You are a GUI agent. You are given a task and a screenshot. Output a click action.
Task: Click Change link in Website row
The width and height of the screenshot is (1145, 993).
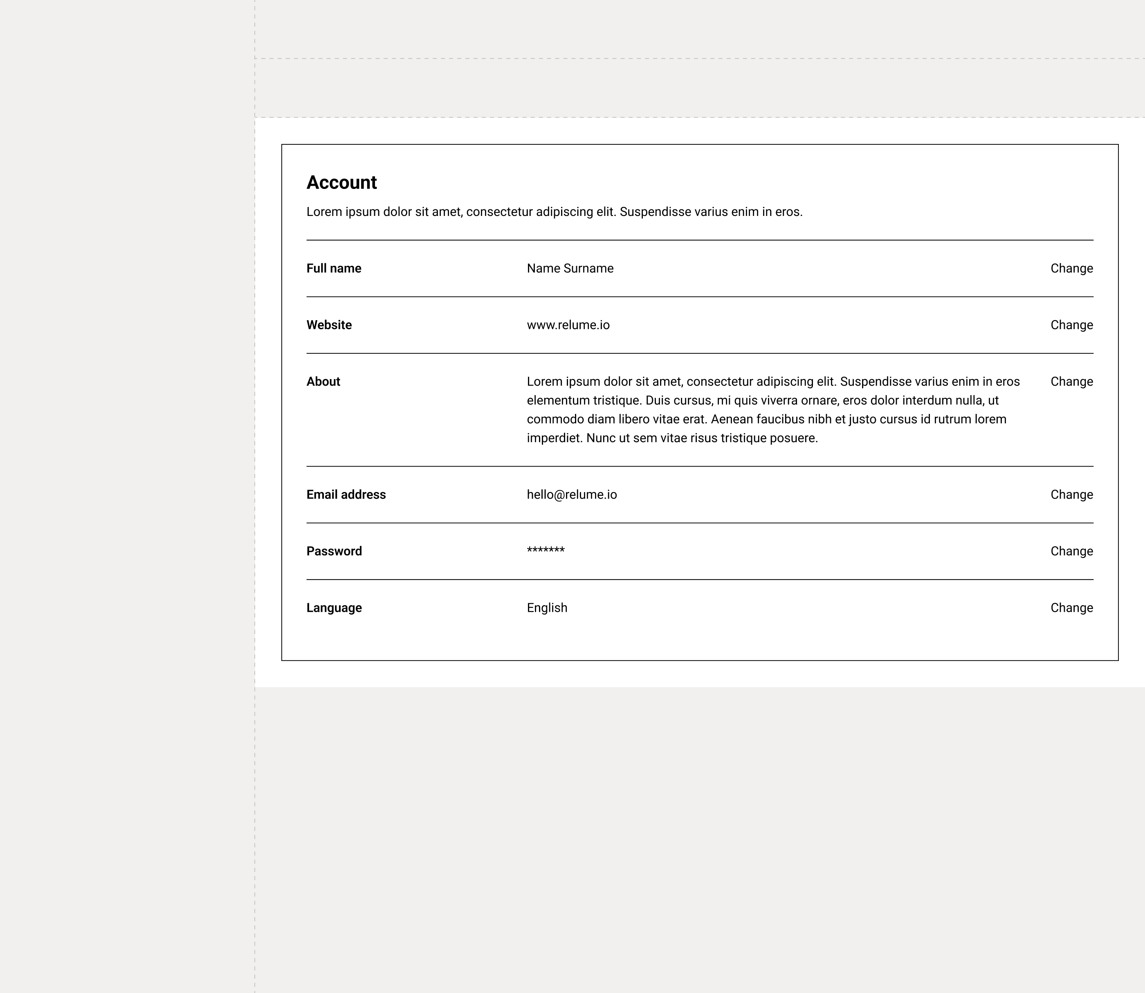pyautogui.click(x=1071, y=325)
